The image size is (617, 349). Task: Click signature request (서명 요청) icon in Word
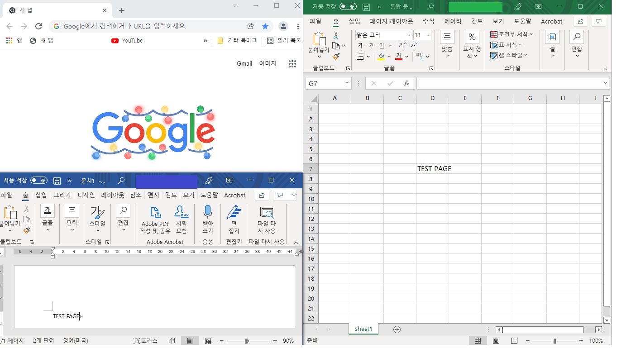182,220
